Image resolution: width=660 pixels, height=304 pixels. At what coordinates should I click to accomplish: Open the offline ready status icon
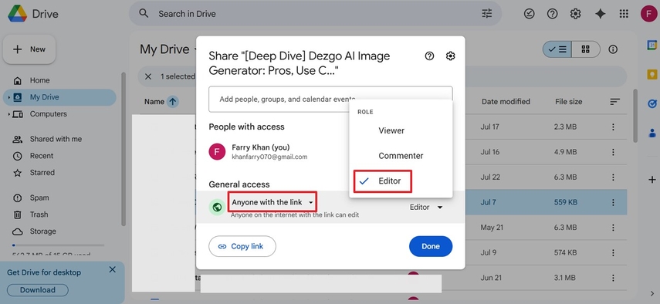(529, 14)
